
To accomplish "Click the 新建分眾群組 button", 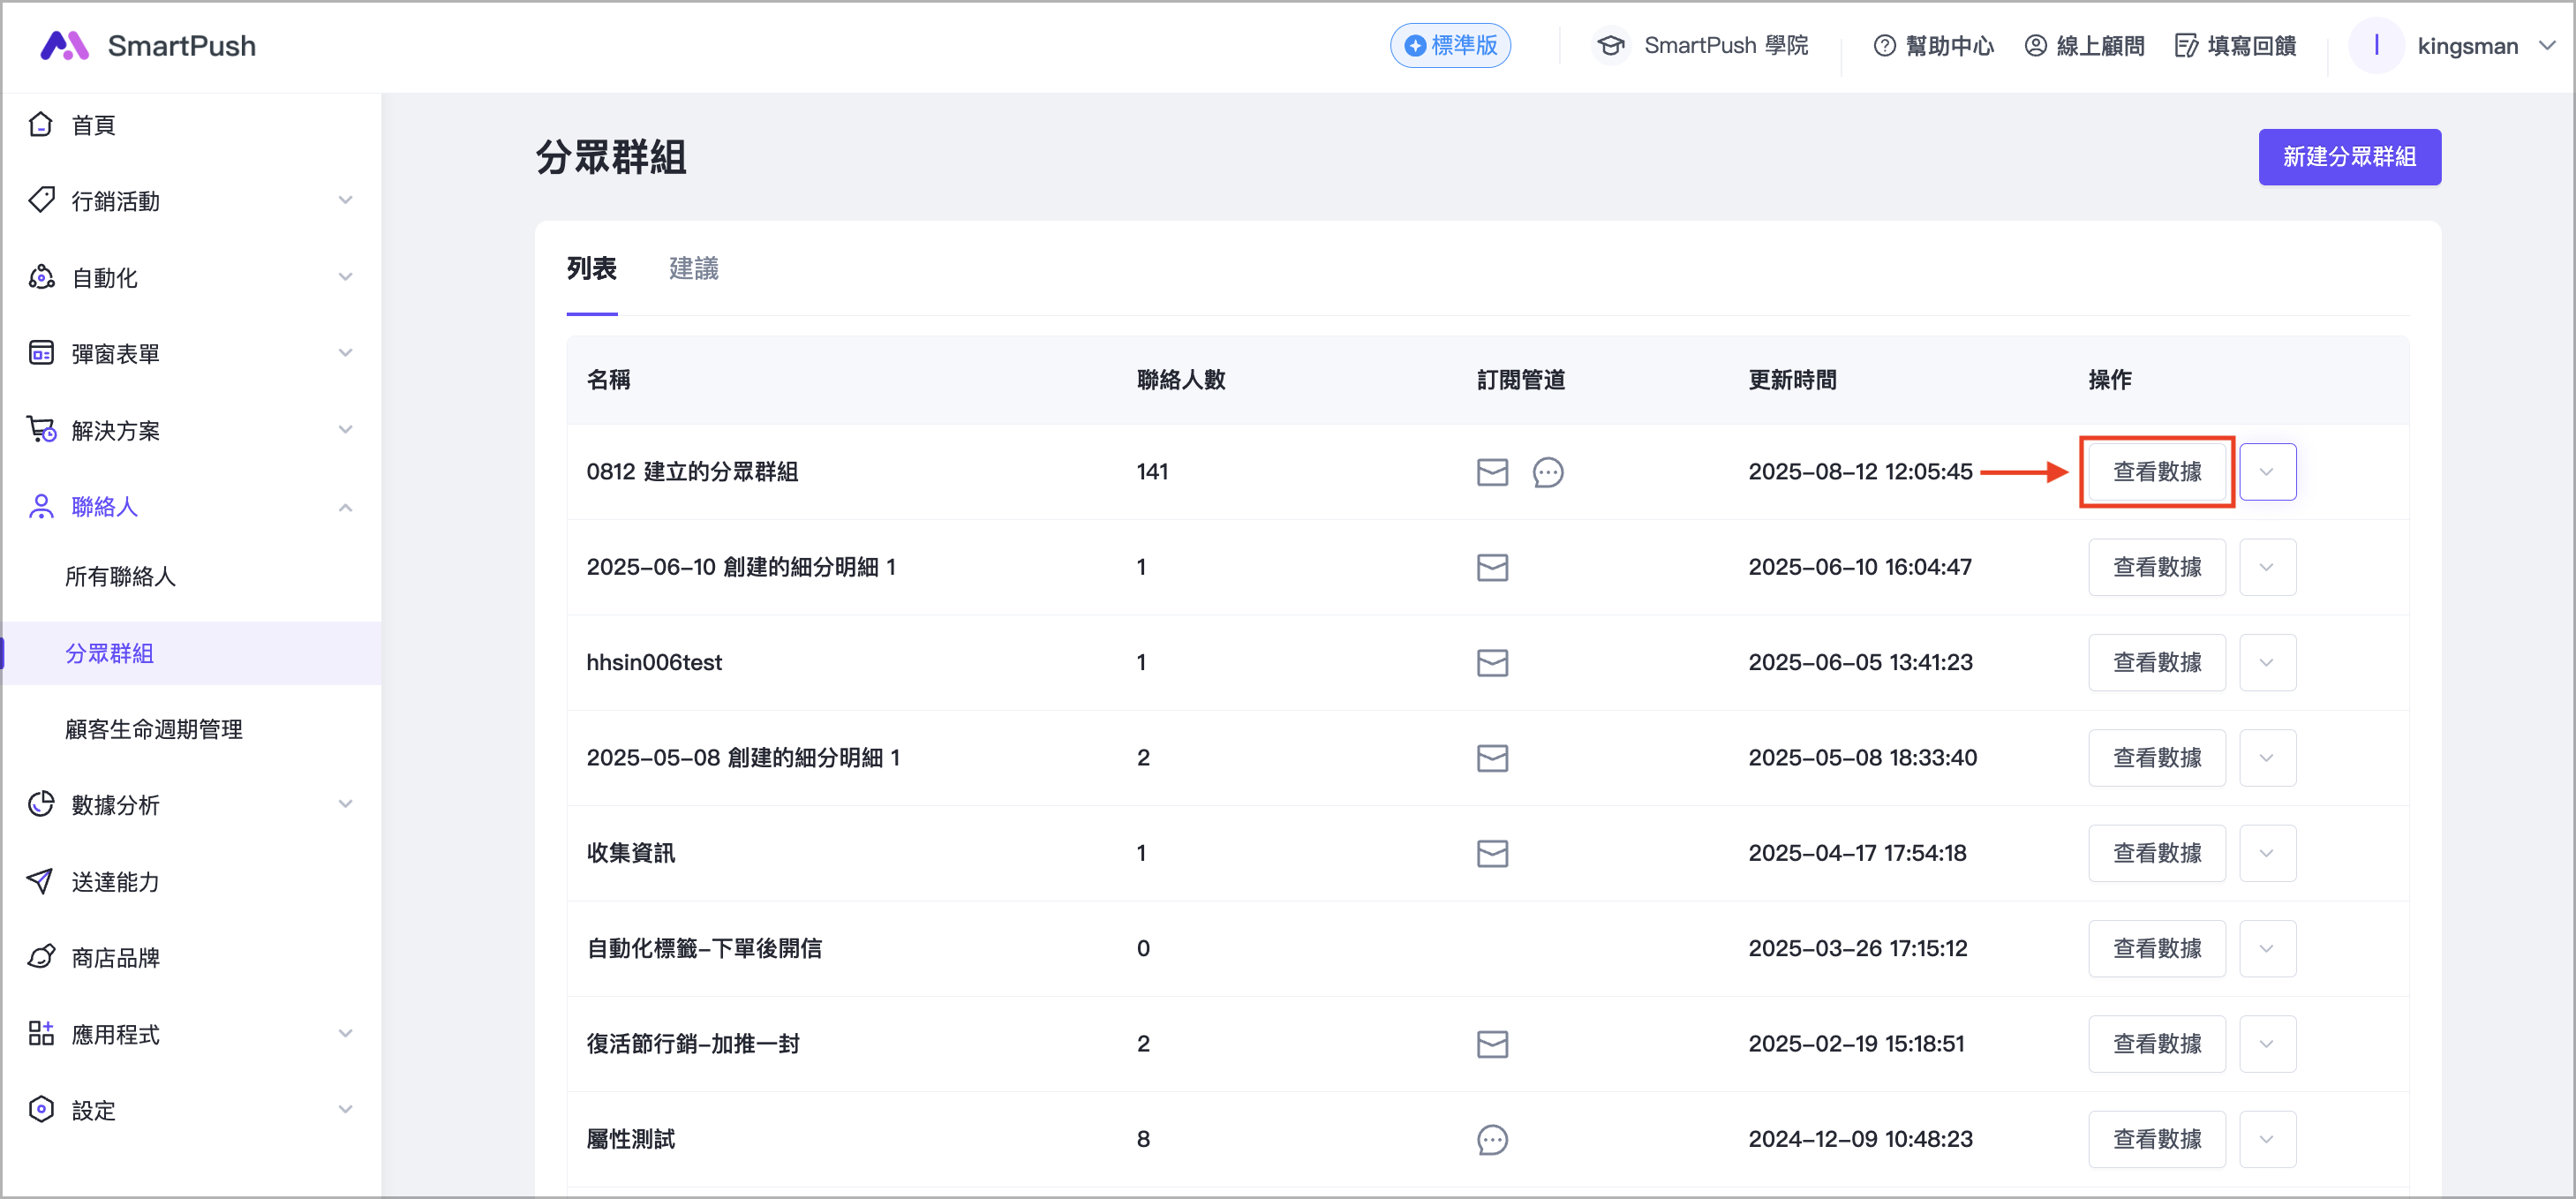I will click(2348, 157).
